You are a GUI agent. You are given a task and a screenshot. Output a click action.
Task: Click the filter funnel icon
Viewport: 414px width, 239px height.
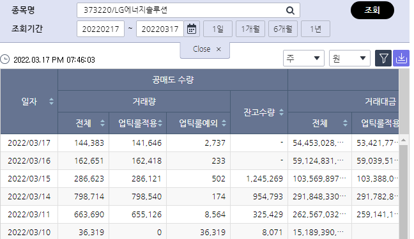[383, 58]
